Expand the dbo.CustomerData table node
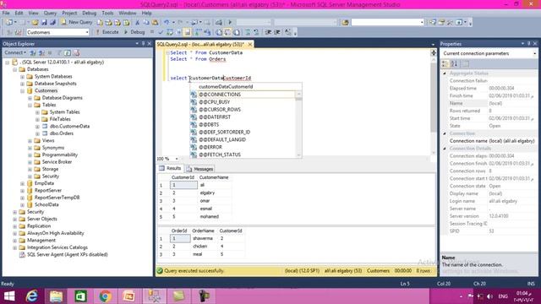This screenshot has width=541, height=304. (x=37, y=127)
